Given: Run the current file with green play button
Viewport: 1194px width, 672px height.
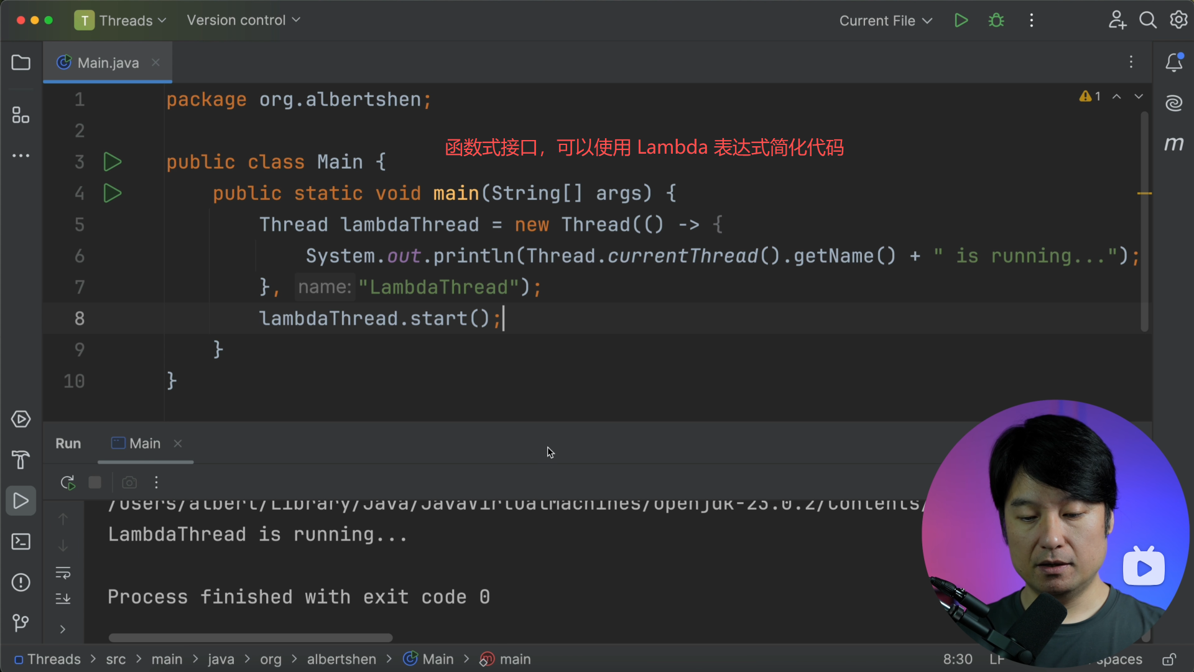Looking at the screenshot, I should 961,21.
